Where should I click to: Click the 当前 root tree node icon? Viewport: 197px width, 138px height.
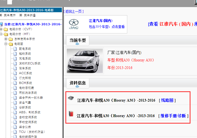pos(1,24)
